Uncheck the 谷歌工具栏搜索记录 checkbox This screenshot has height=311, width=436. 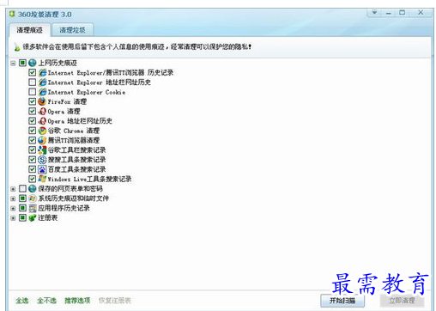(32, 149)
